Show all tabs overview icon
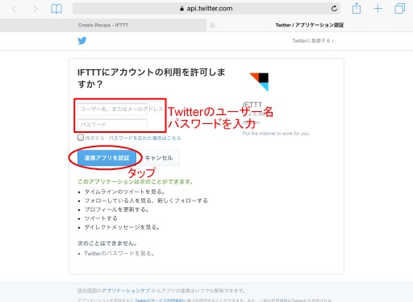413x302 pixels. (399, 9)
